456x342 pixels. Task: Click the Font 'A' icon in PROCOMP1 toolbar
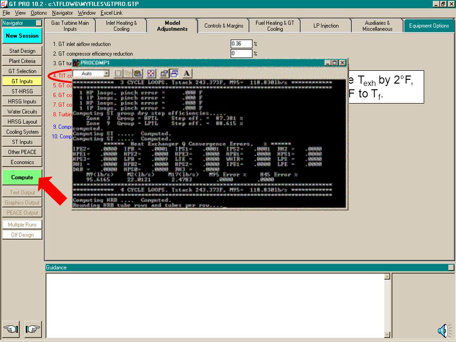click(x=187, y=74)
